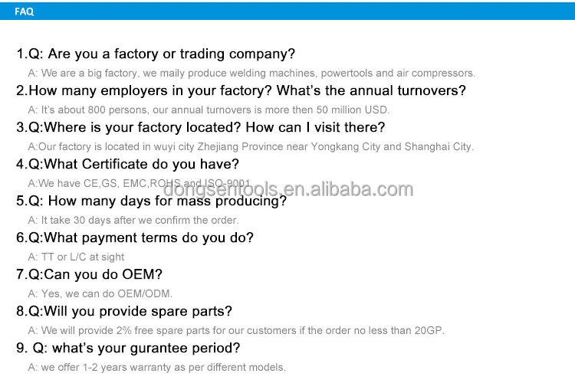The height and width of the screenshot is (380, 575).
Task: Select the question on days for mass producing
Action: point(151,201)
